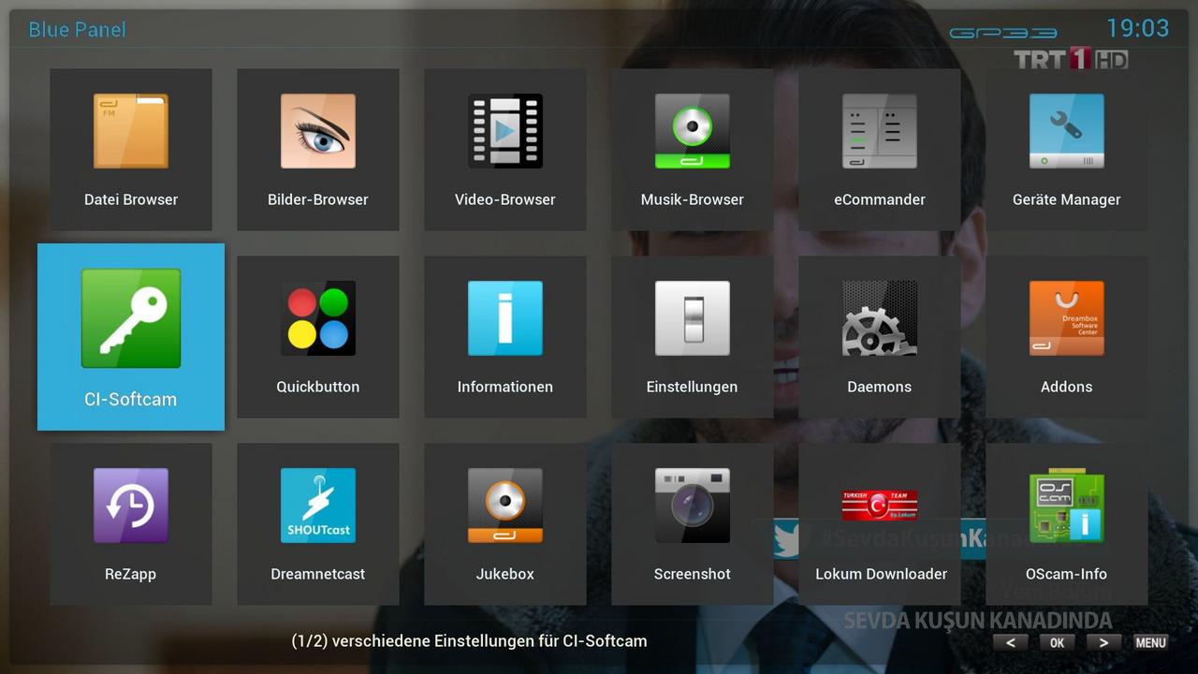1198x674 pixels.
Task: Open the OScam-Info circuit board icon
Action: (1067, 505)
